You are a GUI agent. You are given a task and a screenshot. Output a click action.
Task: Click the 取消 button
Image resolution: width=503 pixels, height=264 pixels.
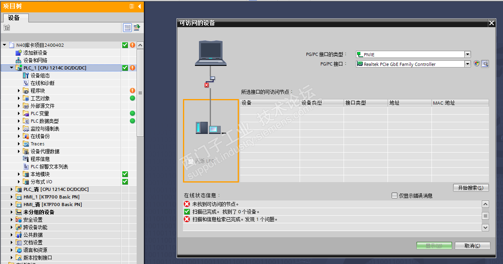pos(472,246)
